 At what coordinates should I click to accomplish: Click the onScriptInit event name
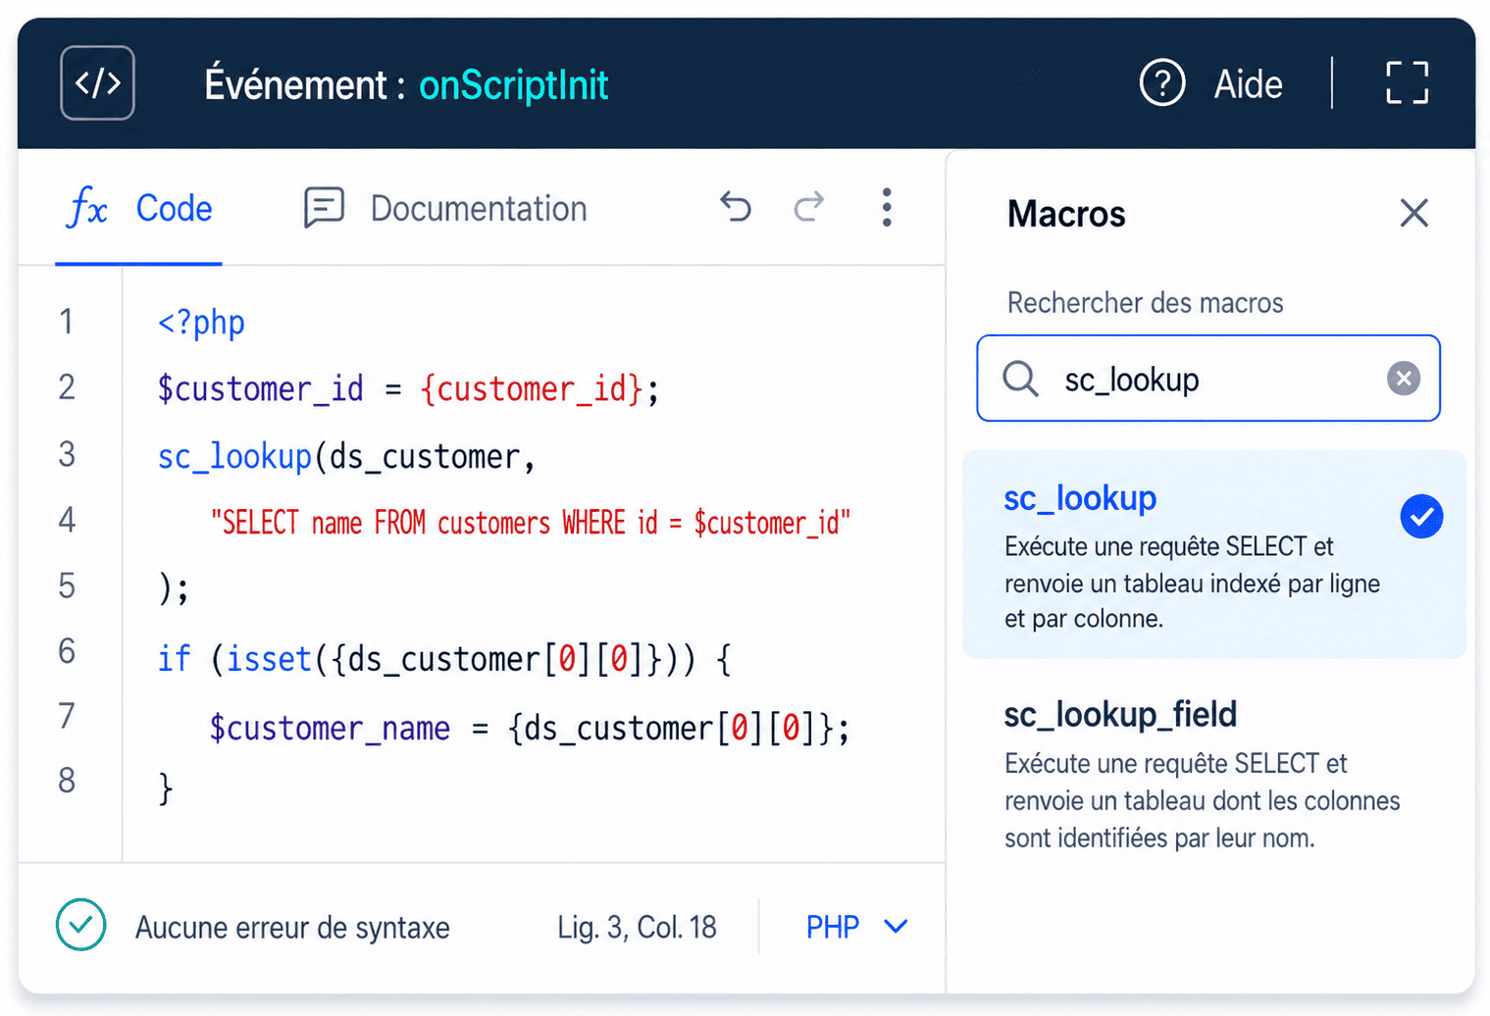point(514,85)
